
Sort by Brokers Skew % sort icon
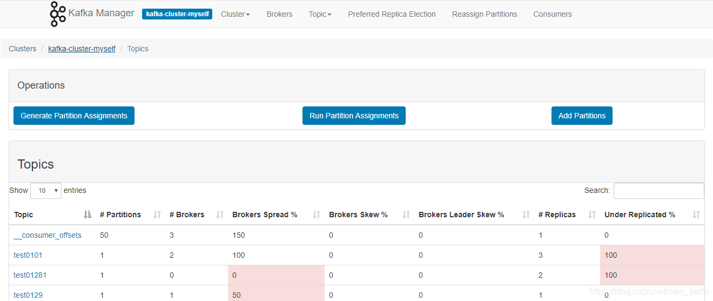pyautogui.click(x=407, y=215)
